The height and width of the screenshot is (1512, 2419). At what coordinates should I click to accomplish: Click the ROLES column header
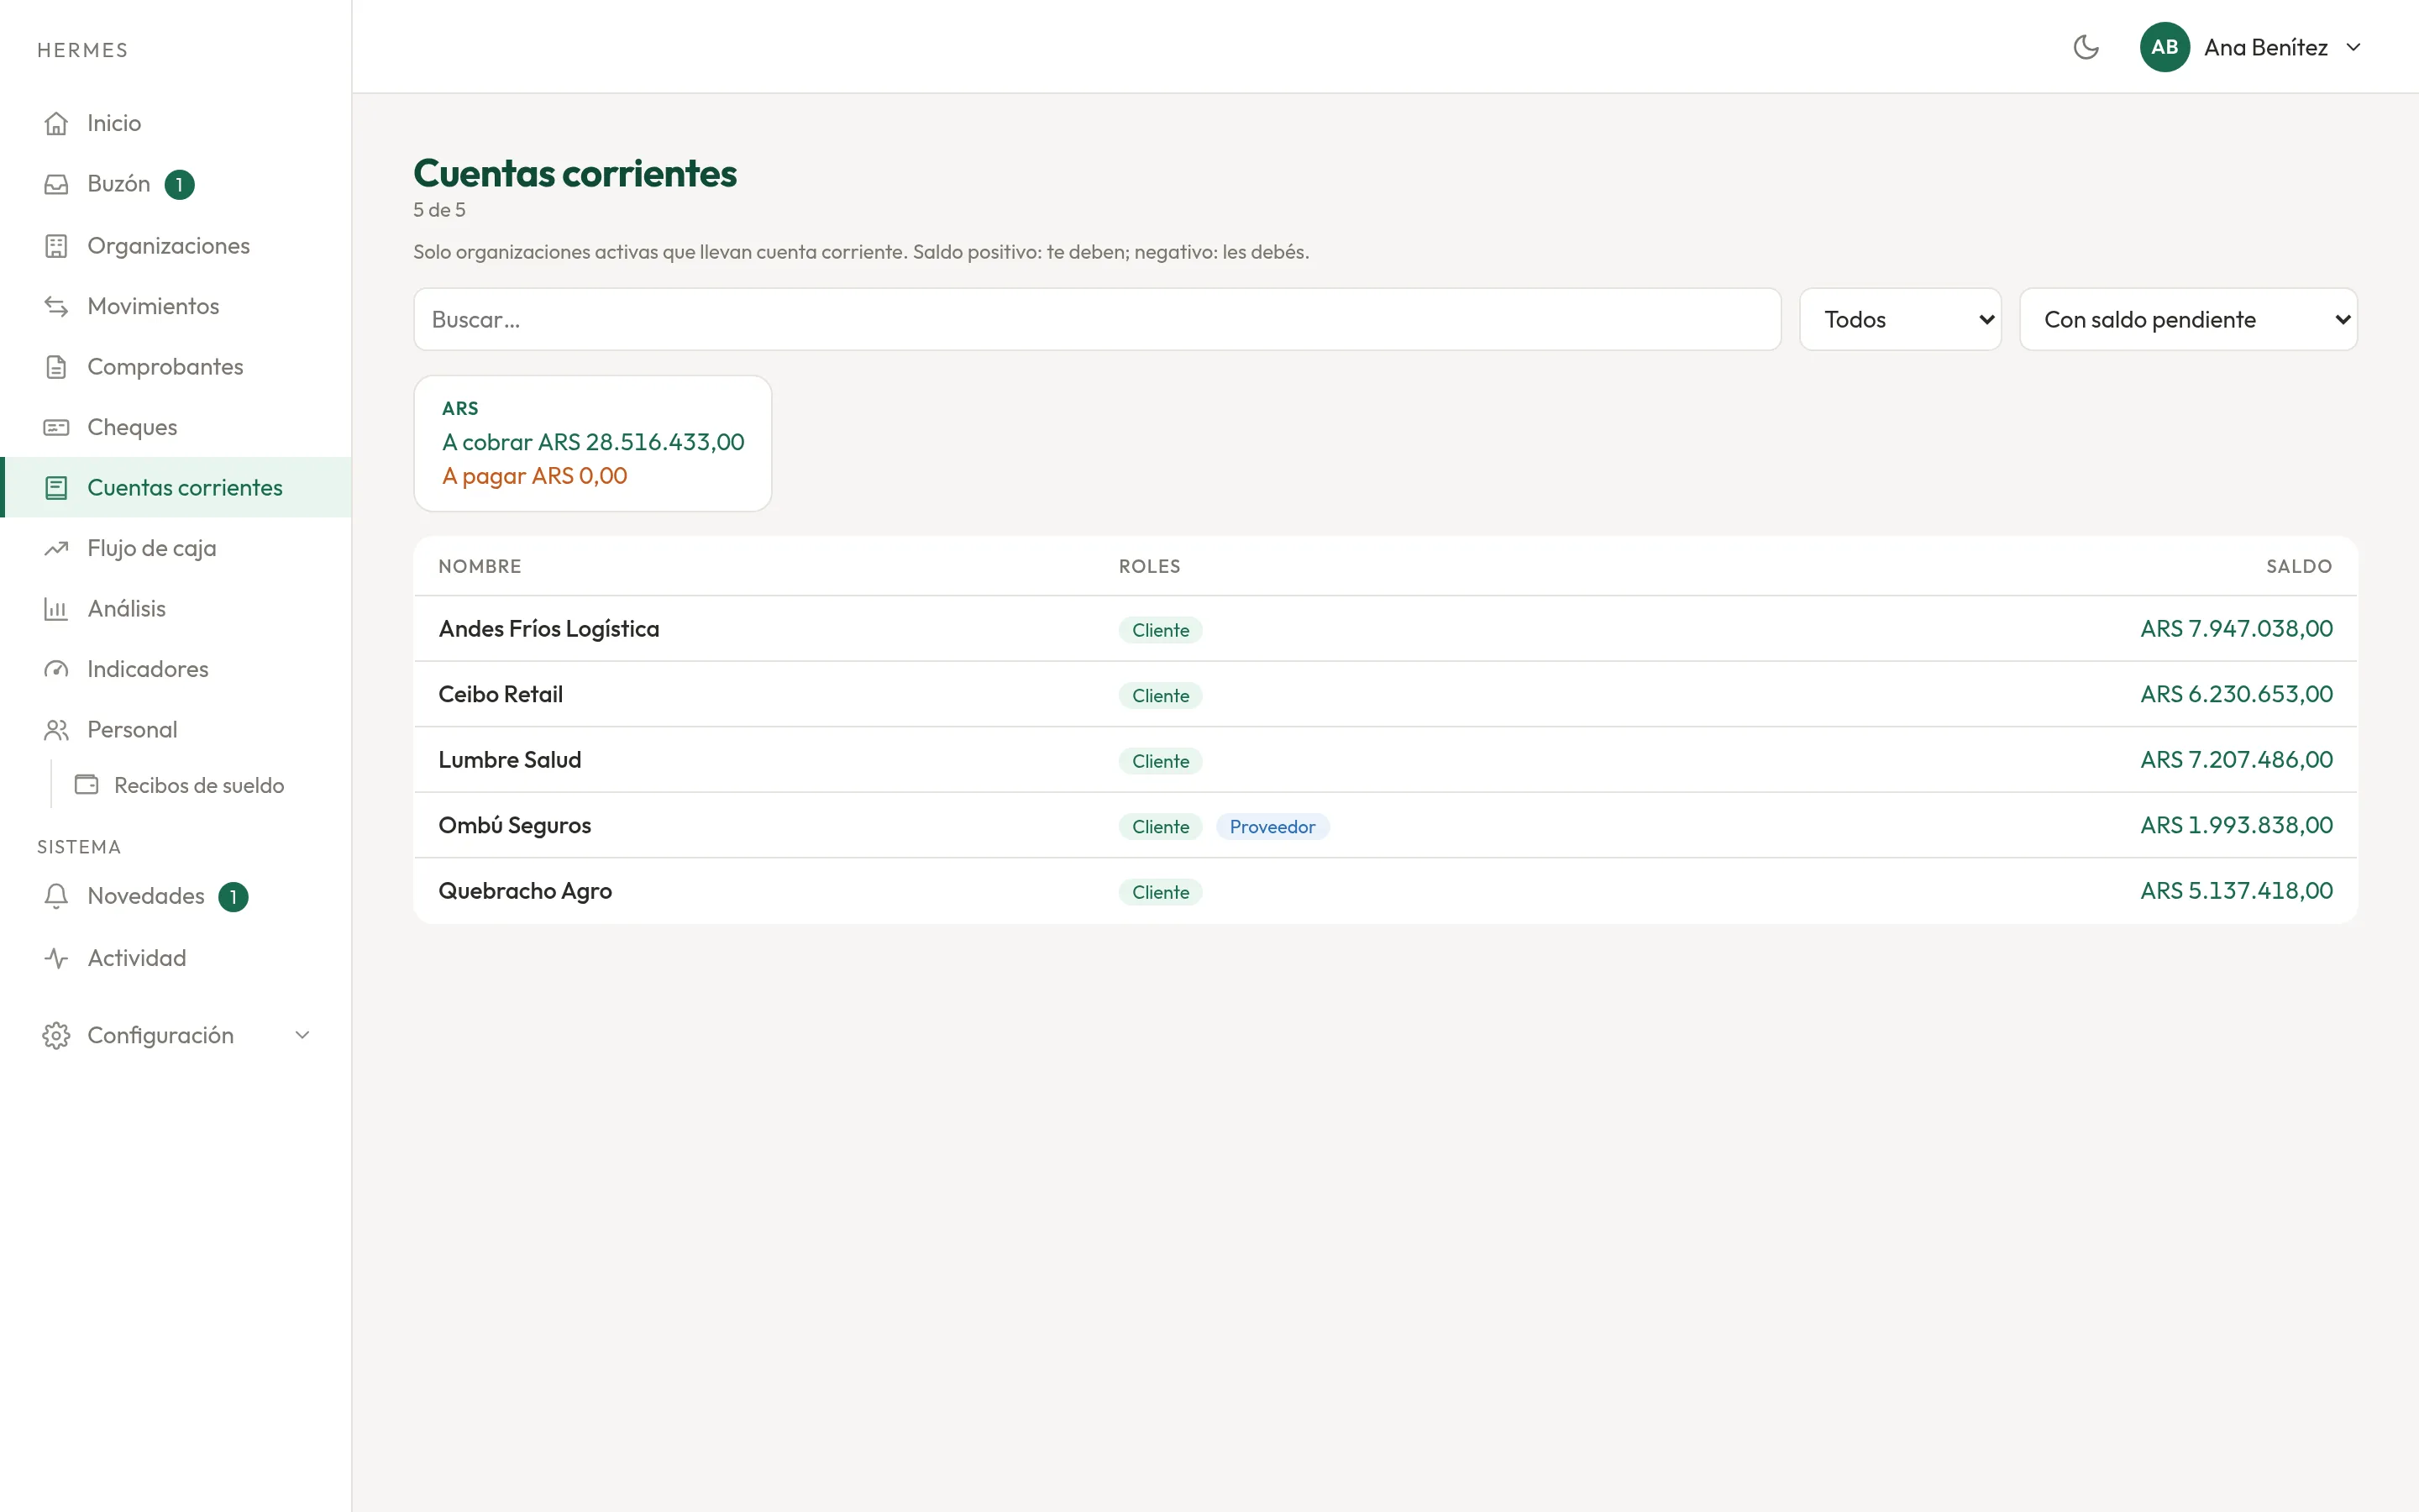point(1148,567)
